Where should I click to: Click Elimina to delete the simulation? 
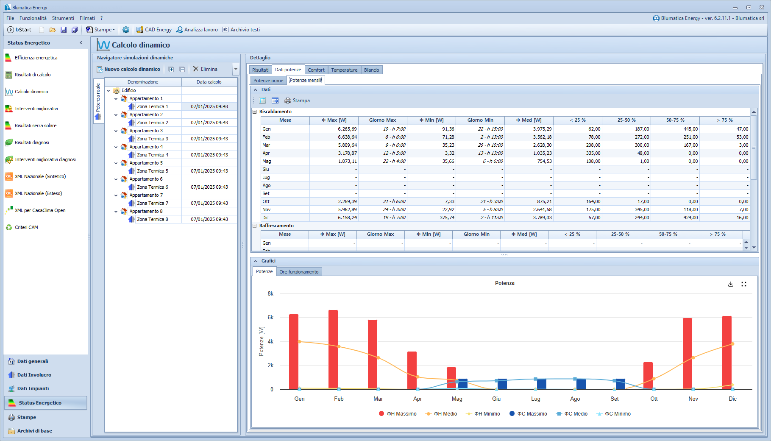point(205,69)
